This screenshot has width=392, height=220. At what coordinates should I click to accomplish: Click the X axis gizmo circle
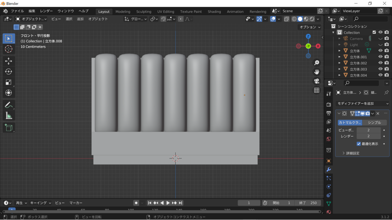pos(318,46)
